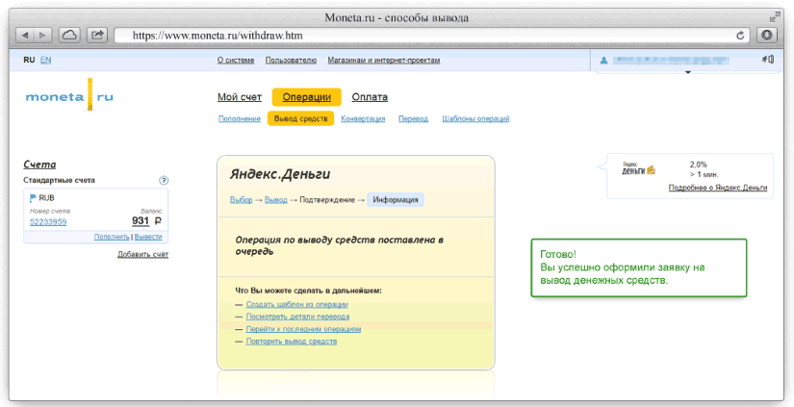Open Шаблоны операций subsection
The width and height of the screenshot is (794, 407).
pyautogui.click(x=475, y=119)
